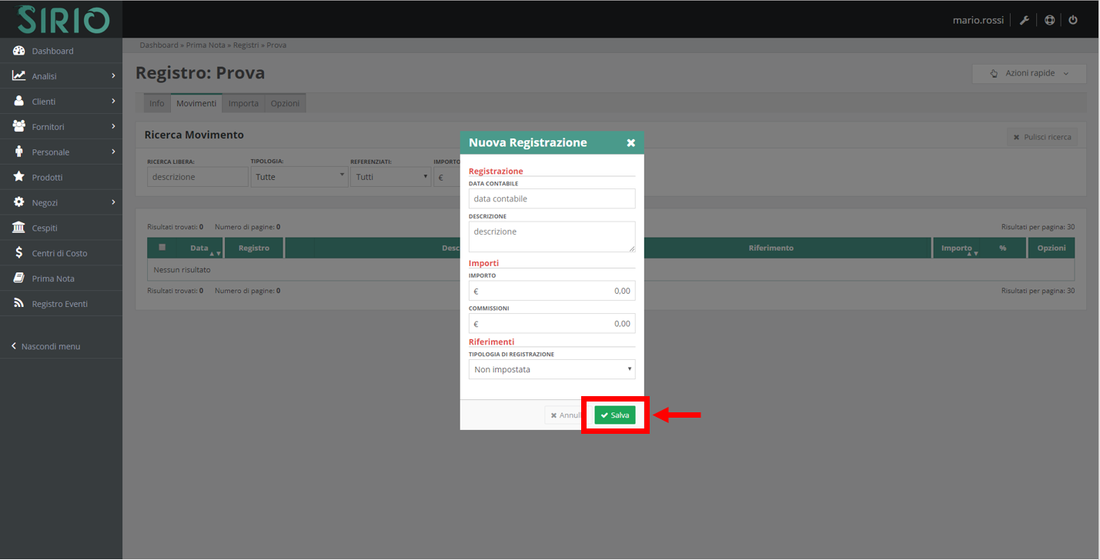Image resolution: width=1100 pixels, height=560 pixels.
Task: Open the Azioni rapide dropdown
Action: click(1029, 74)
